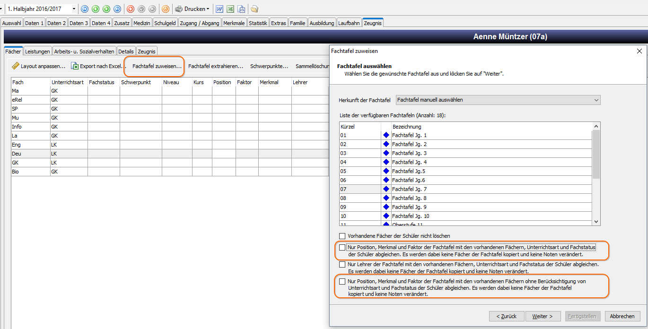648x329 pixels.
Task: Open the folder icon in top toolbar
Action: click(x=254, y=9)
